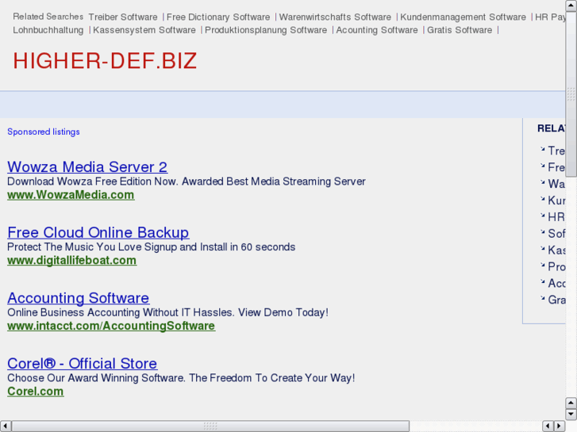Screen dimensions: 577x432
Task: Visit www.intacct.com/AccountingSoftware link
Action: coord(111,326)
